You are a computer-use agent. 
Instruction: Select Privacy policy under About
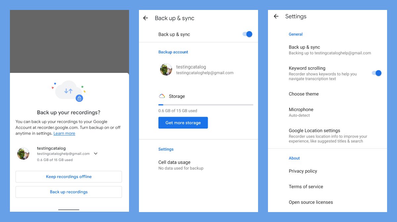point(303,171)
